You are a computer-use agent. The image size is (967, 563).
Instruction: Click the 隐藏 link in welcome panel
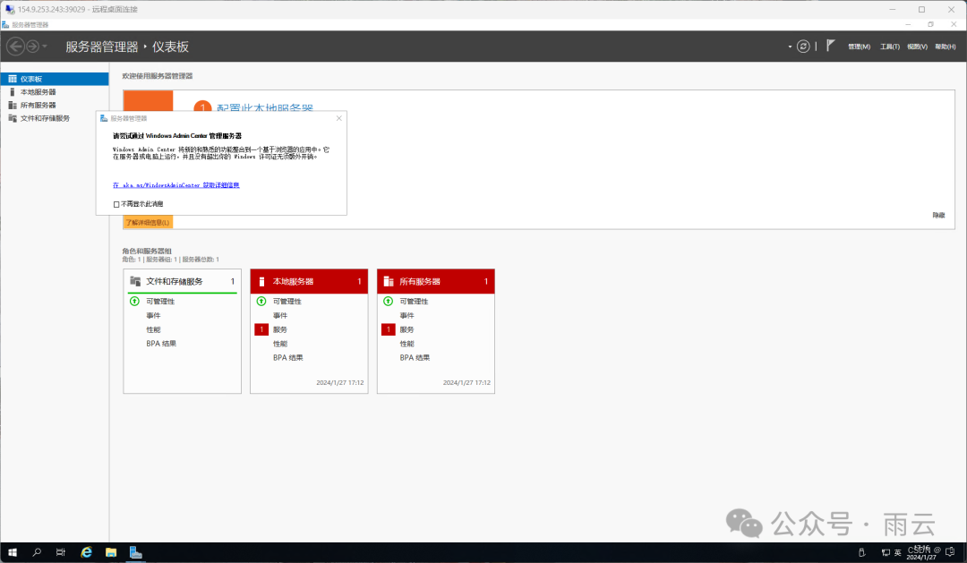pyautogui.click(x=937, y=215)
